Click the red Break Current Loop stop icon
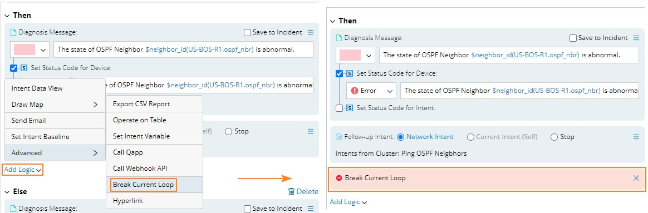648x213 pixels. click(x=339, y=178)
